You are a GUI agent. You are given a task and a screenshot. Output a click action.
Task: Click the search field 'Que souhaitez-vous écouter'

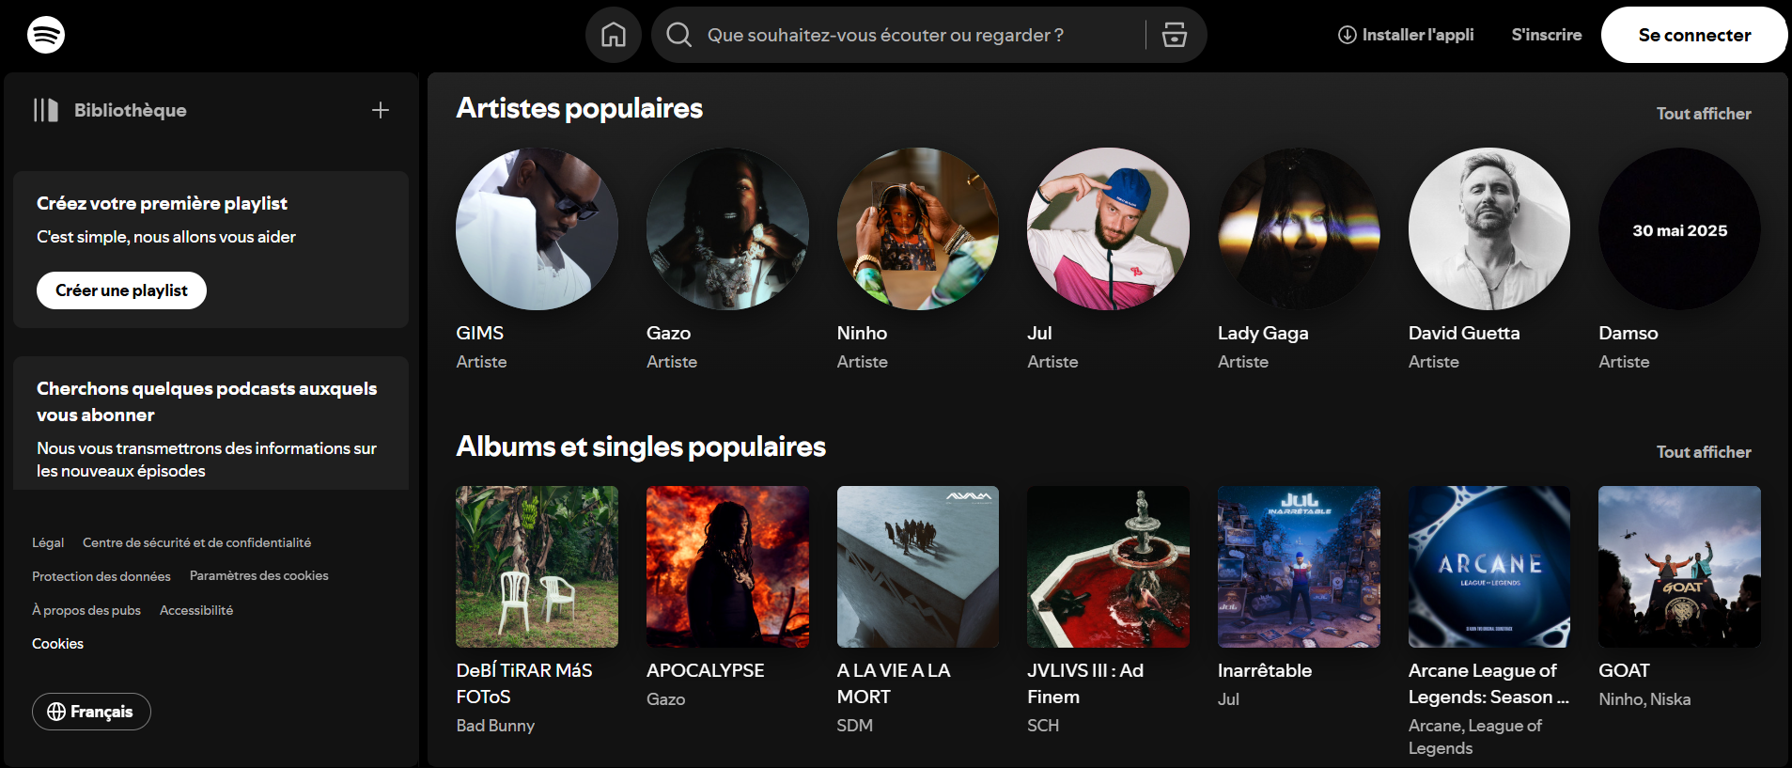pos(885,35)
